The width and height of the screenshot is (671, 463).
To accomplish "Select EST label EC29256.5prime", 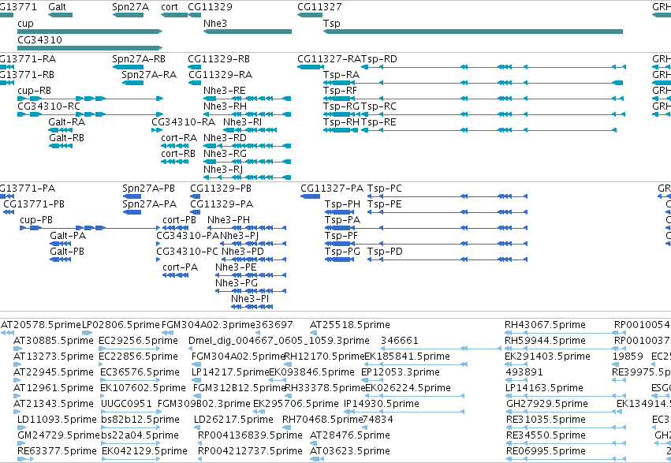I will [138, 341].
